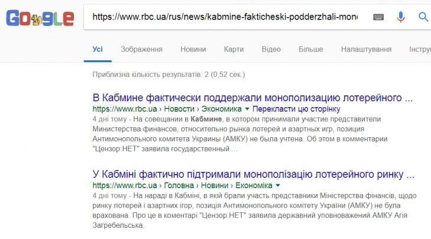Open the Новини tab
Image resolution: width=431 pixels, height=239 pixels.
193,49
